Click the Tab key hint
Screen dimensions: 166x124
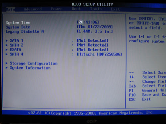[x=132, y=86]
